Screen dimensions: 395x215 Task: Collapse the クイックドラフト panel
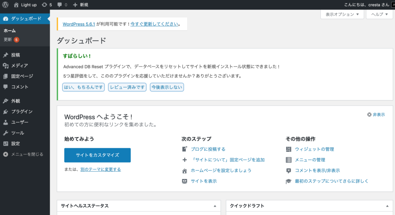point(387,206)
